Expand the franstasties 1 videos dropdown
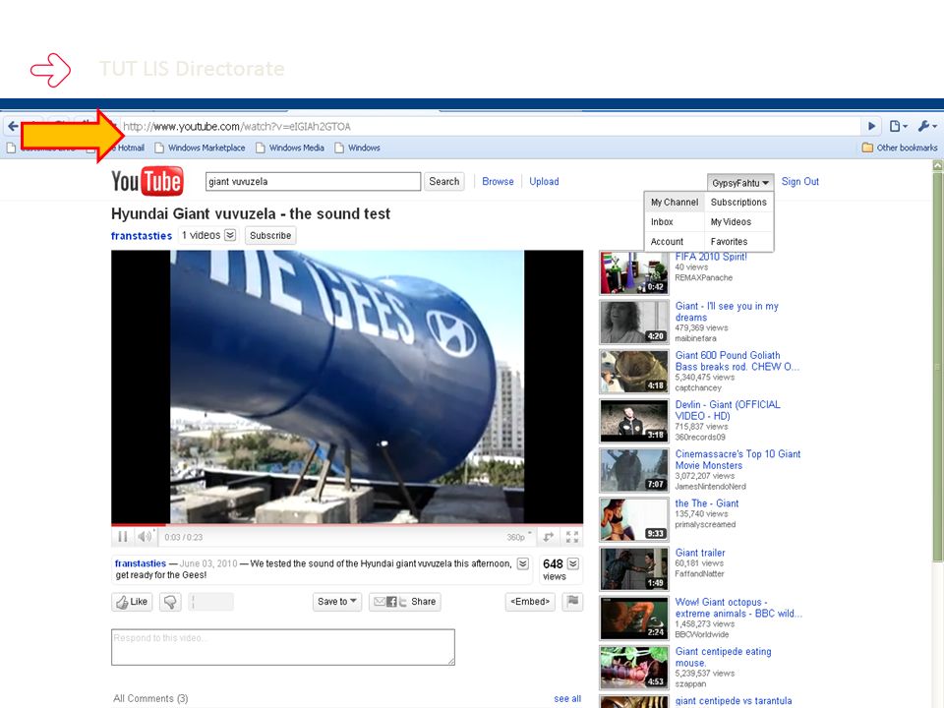Screen dimensions: 944x708 [208, 235]
